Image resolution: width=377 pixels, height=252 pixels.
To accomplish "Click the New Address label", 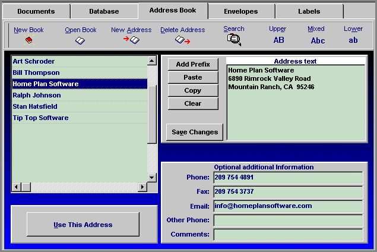I will (131, 30).
